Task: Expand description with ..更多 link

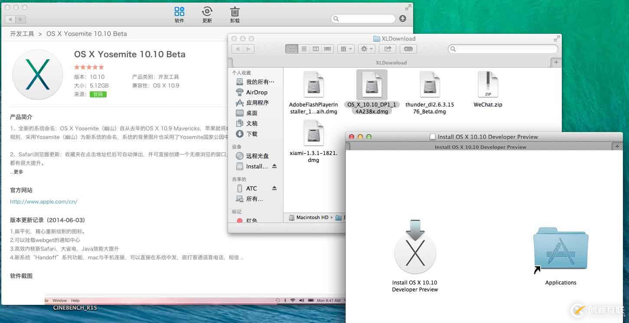Action: [x=17, y=172]
